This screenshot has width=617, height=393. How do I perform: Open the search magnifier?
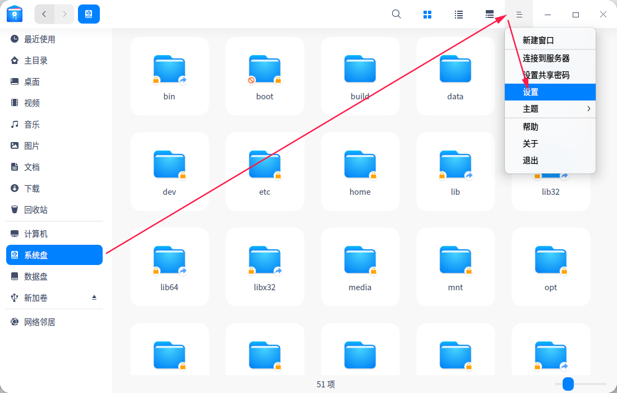tap(396, 14)
